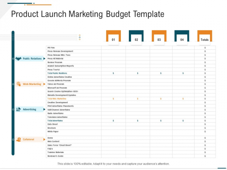The image size is (227, 170).
Task: Click Website Development/Updates row
Action: click(x=131, y=95)
